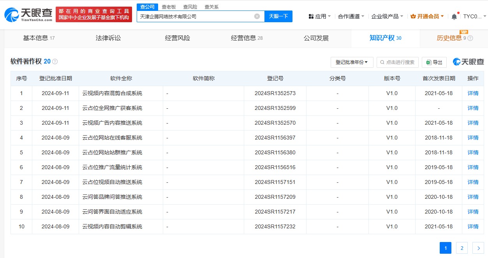Go to page 2 of results
The width and height of the screenshot is (488, 258).
coord(462,248)
